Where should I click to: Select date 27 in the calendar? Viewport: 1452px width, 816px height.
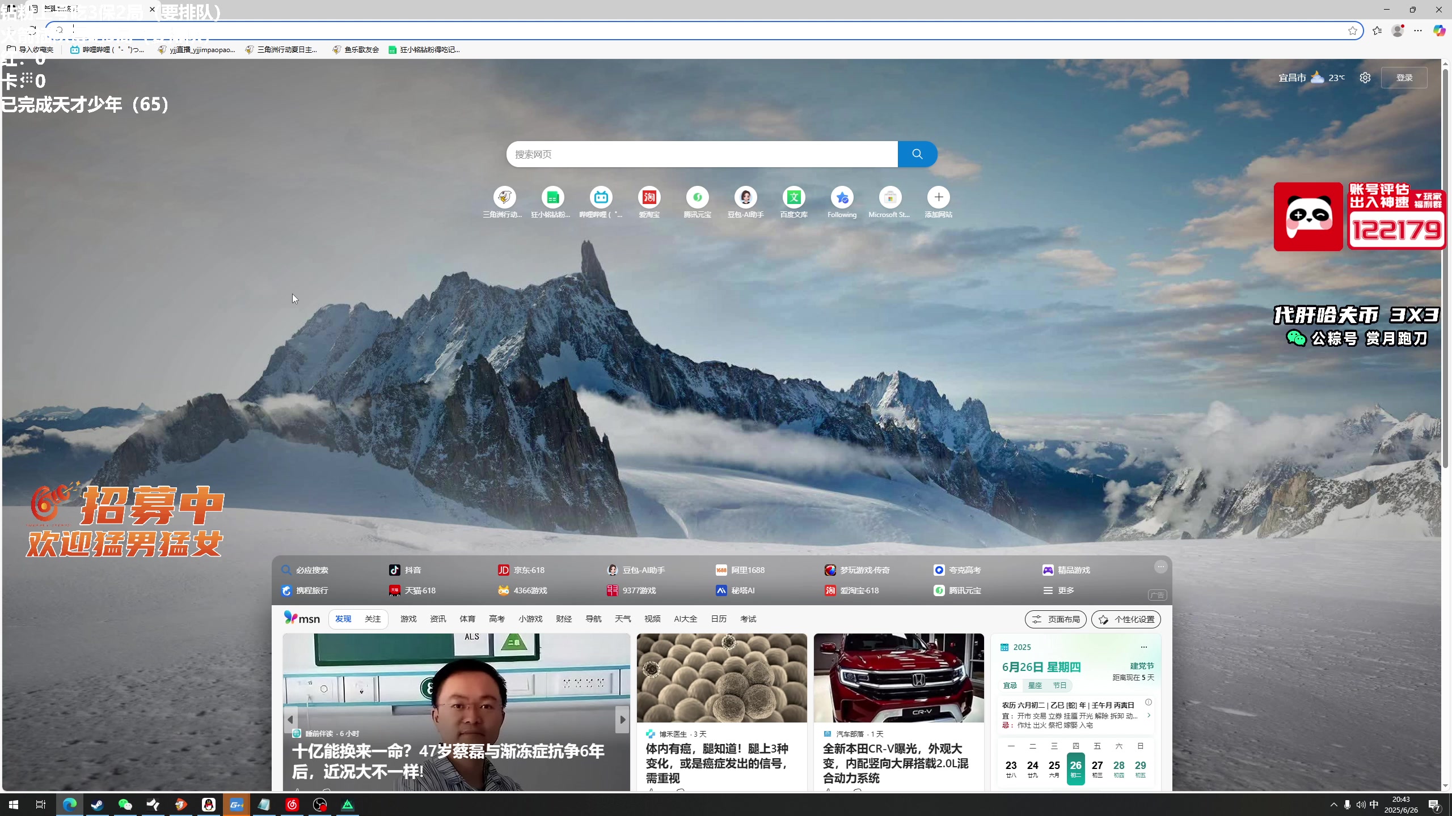pyautogui.click(x=1097, y=768)
